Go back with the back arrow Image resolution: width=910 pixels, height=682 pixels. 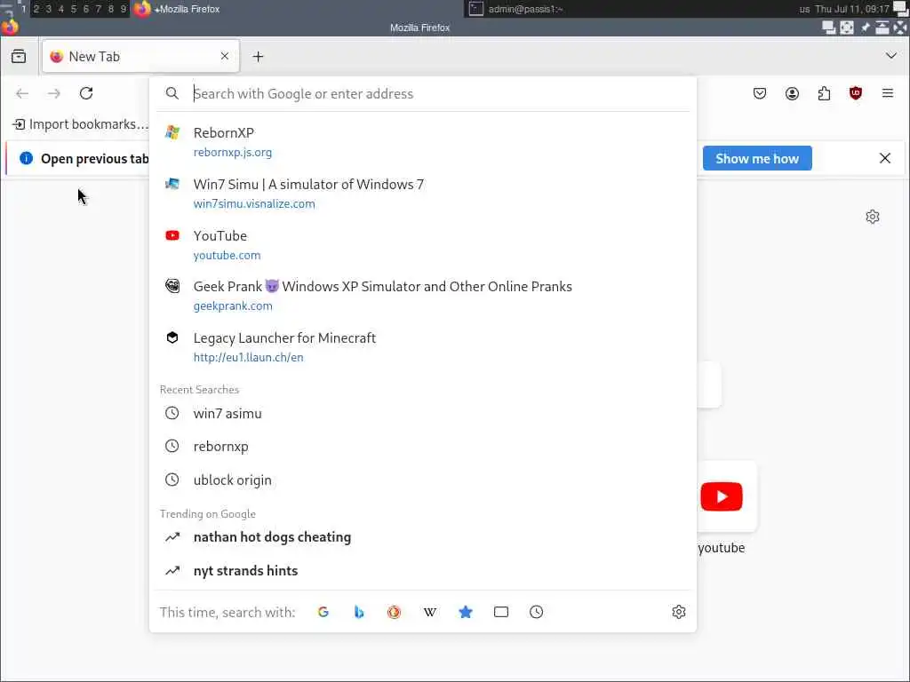22,93
